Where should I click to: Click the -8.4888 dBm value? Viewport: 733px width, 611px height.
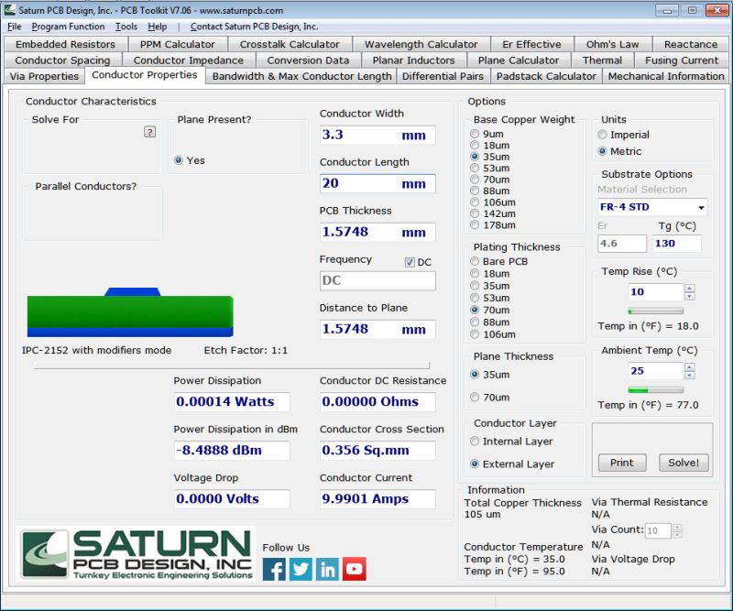[x=232, y=450]
